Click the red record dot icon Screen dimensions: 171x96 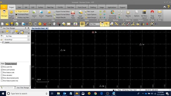tap(147, 24)
